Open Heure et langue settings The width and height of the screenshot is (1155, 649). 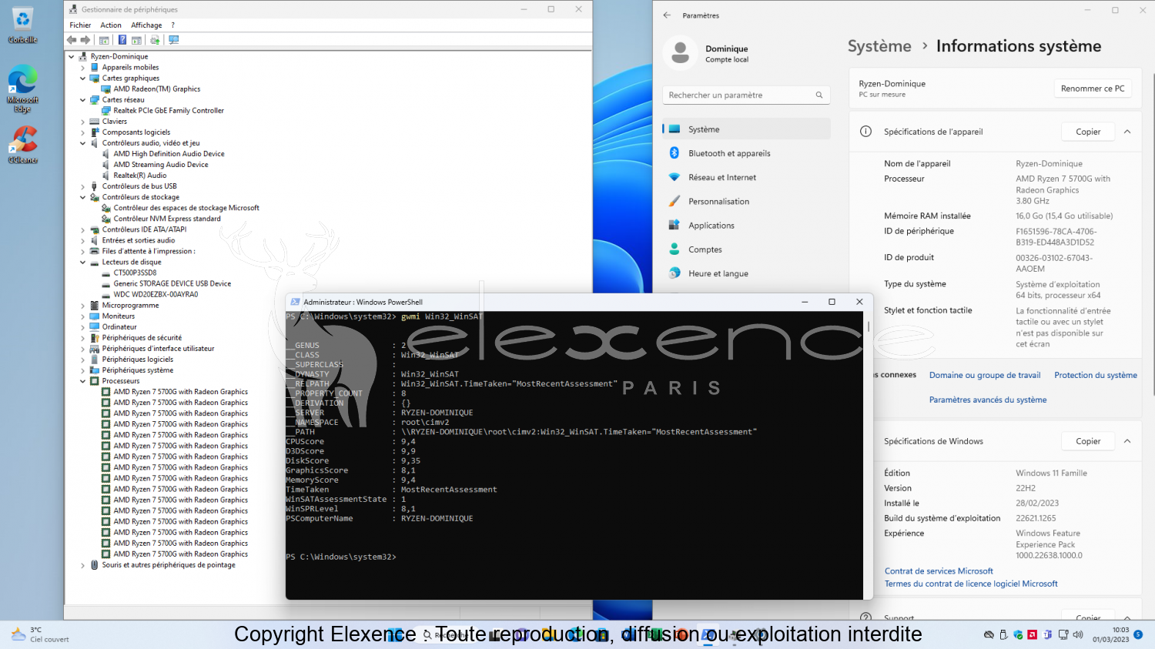click(x=746, y=273)
